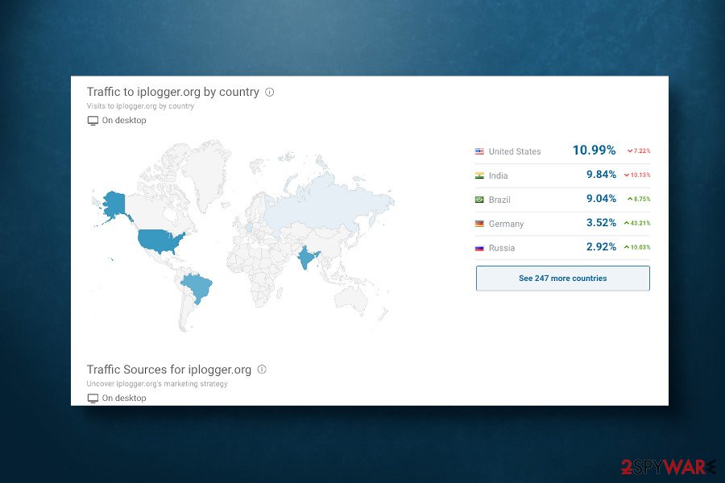Screen dimensions: 725x483
Task: Select the United States country label
Action: click(515, 151)
